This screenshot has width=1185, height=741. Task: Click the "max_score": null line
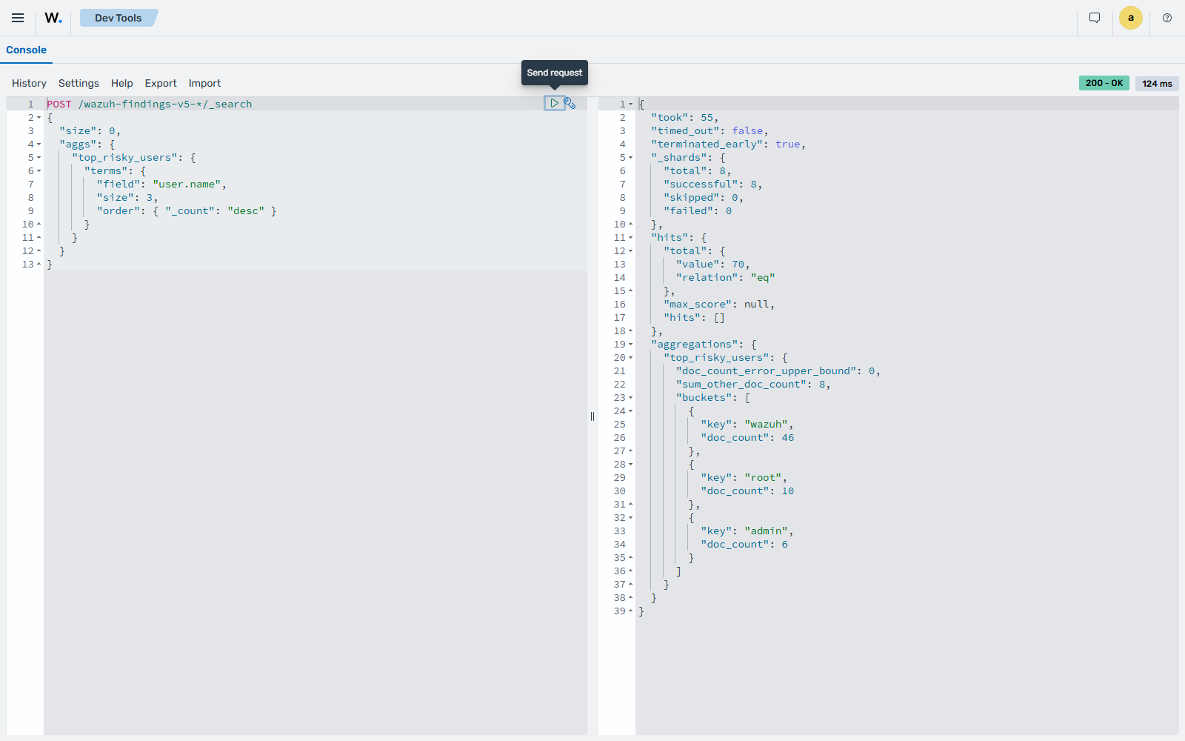point(719,304)
